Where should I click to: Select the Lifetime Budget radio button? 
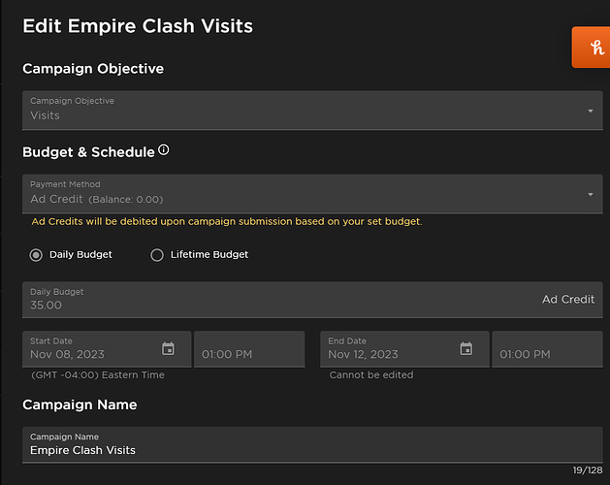tap(157, 255)
